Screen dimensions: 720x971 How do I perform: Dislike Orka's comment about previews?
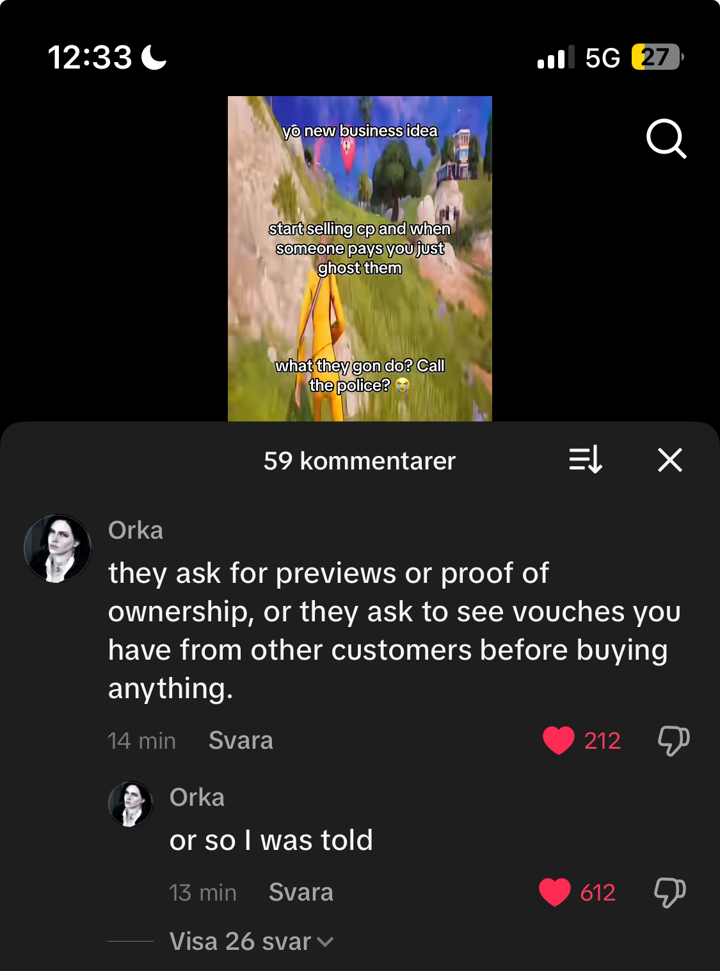point(674,740)
